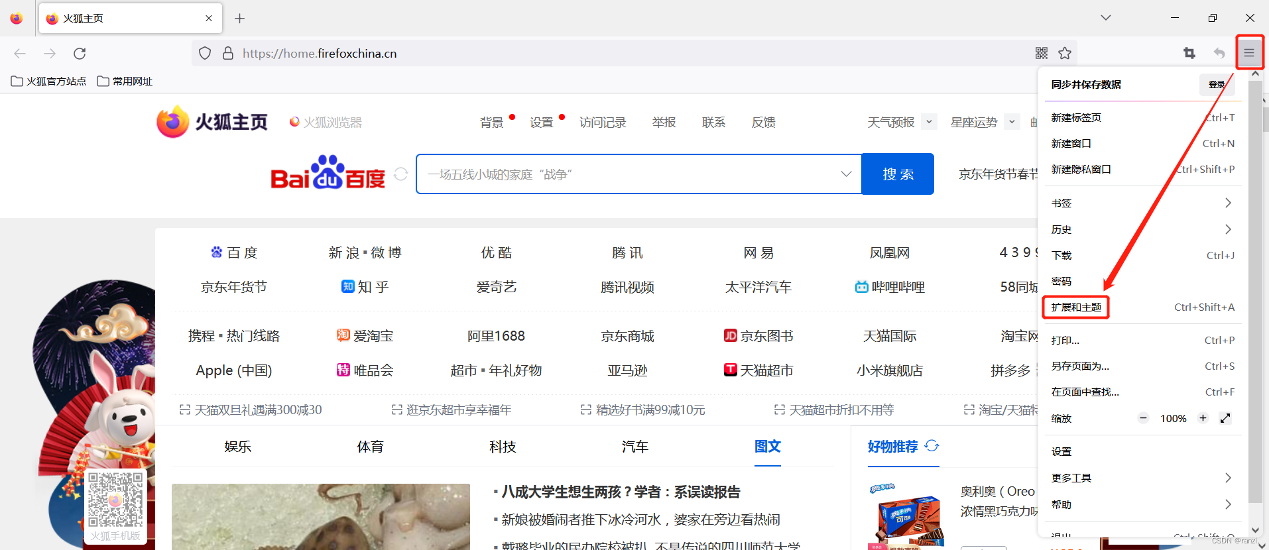This screenshot has height=550, width=1269.
Task: Click the menu panel vertical scrollbar
Action: (1254, 292)
